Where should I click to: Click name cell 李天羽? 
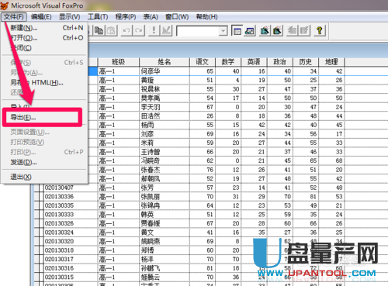[165, 107]
